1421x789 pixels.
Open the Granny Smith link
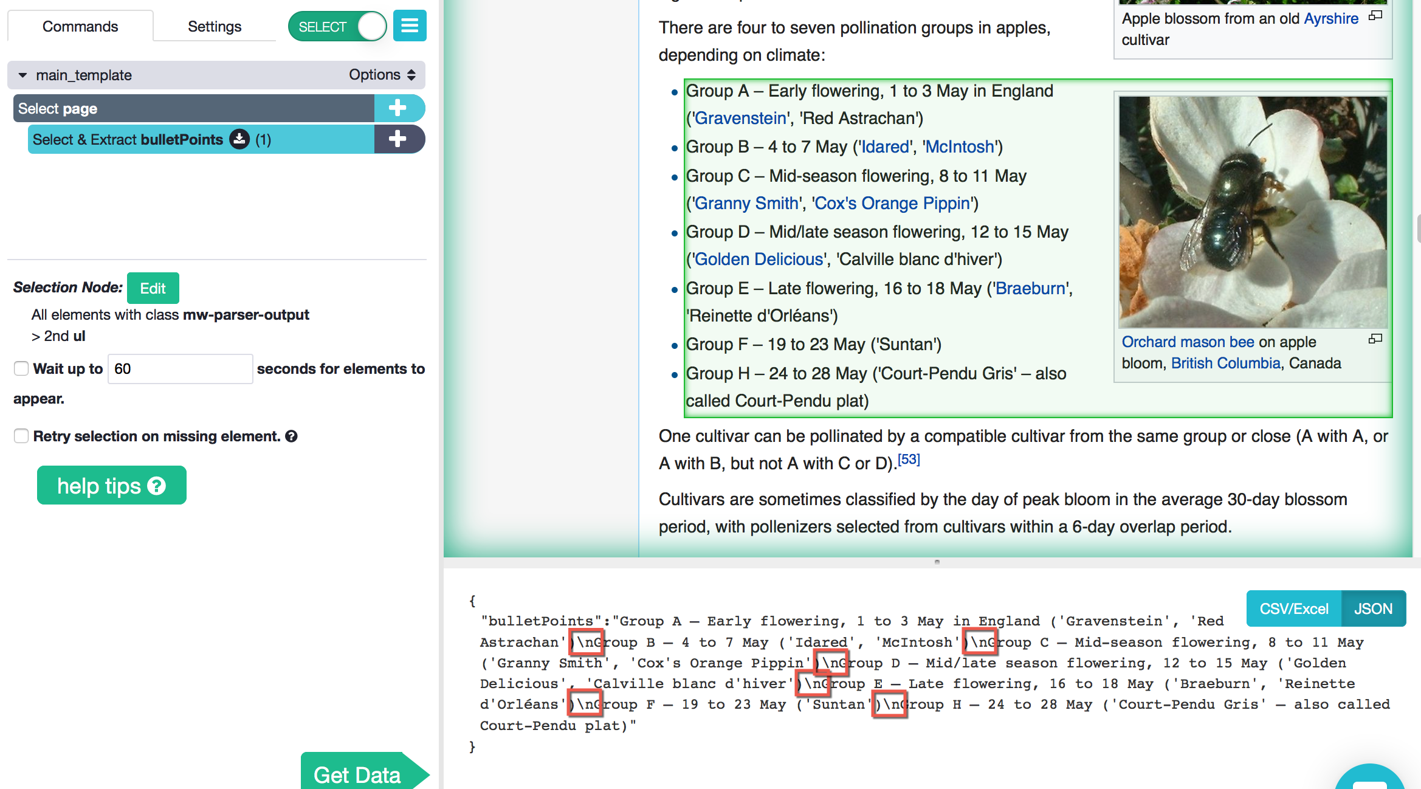coord(746,203)
